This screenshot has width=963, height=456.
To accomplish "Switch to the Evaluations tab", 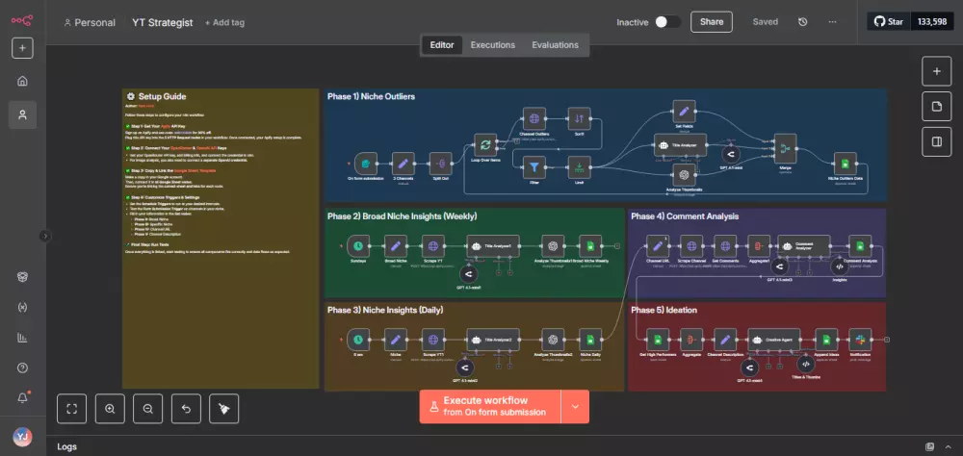I will pos(556,45).
